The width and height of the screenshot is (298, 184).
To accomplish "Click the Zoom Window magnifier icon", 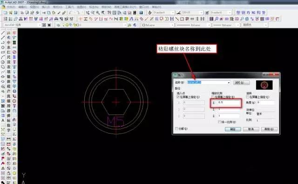I will pyautogui.click(x=98, y=13).
